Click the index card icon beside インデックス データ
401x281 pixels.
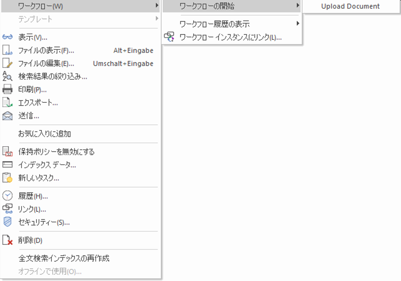click(8, 164)
